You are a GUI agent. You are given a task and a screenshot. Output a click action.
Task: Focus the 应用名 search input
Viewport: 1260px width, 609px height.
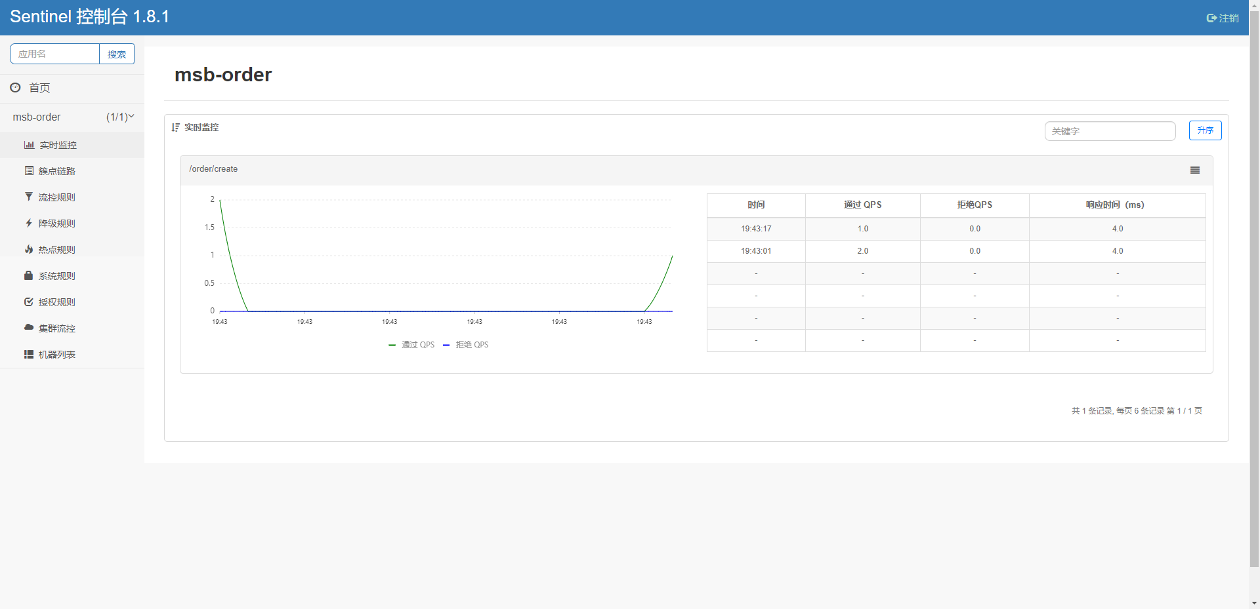click(x=54, y=54)
